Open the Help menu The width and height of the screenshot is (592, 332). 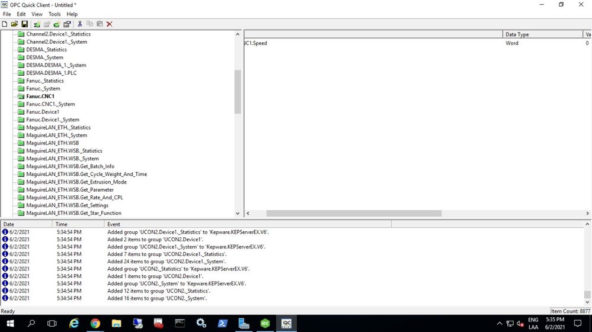72,14
